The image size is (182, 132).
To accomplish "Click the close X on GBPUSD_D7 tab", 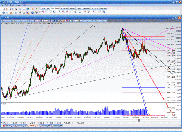I will click(x=16, y=126).
